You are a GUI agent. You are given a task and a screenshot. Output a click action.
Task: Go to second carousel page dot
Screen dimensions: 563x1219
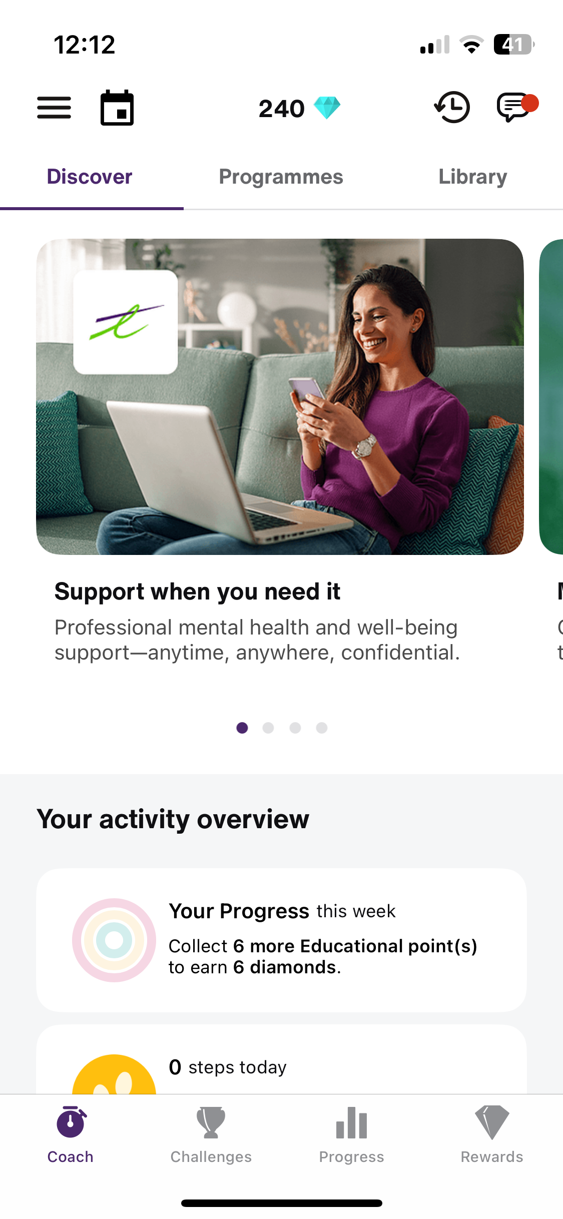point(268,728)
